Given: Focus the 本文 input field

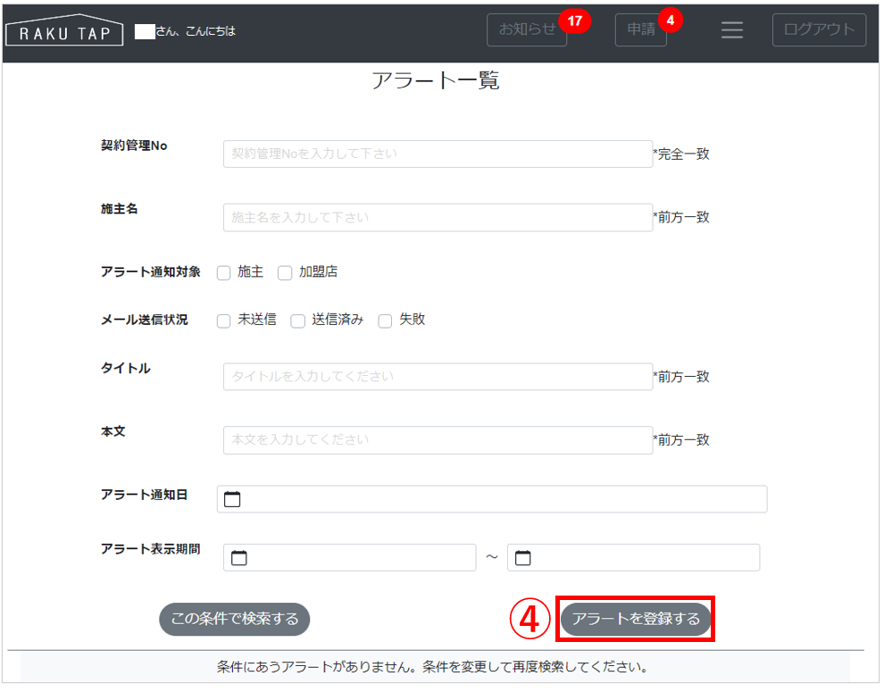Looking at the screenshot, I should point(438,440).
